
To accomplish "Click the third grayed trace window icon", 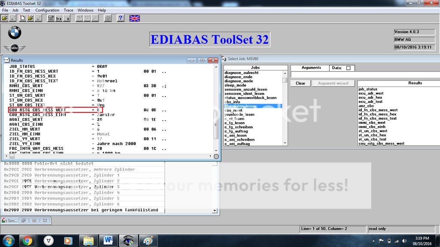I will tap(95, 18).
